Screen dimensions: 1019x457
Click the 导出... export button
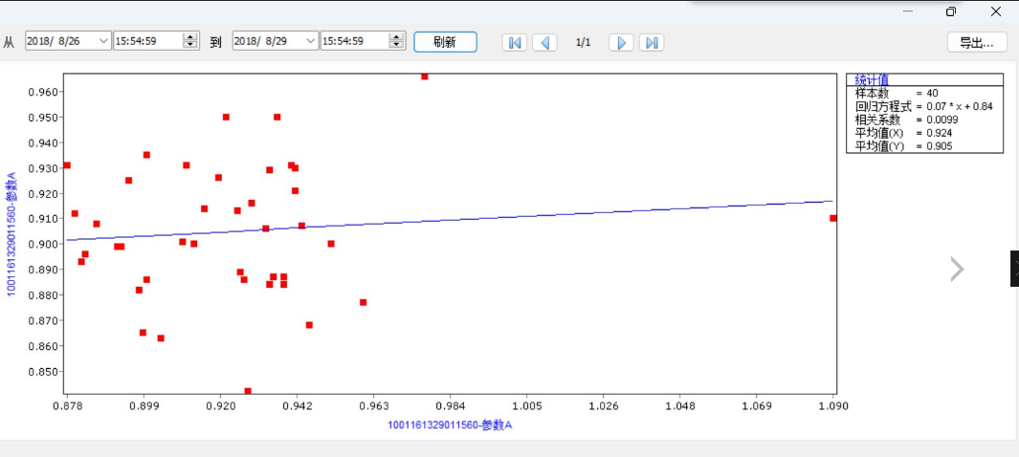977,42
